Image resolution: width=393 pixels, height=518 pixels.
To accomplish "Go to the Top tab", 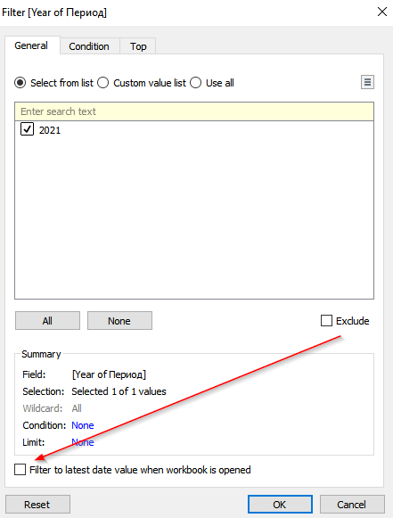I will click(x=138, y=46).
